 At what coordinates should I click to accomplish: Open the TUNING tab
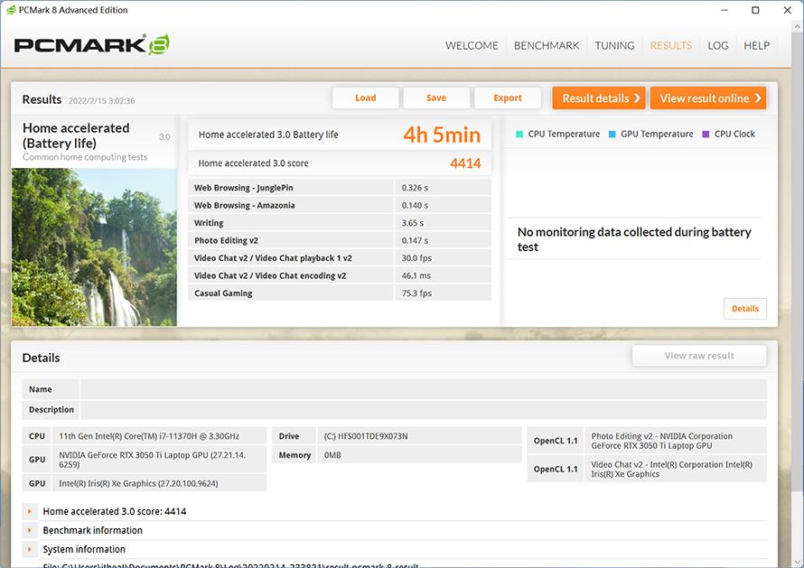point(614,46)
